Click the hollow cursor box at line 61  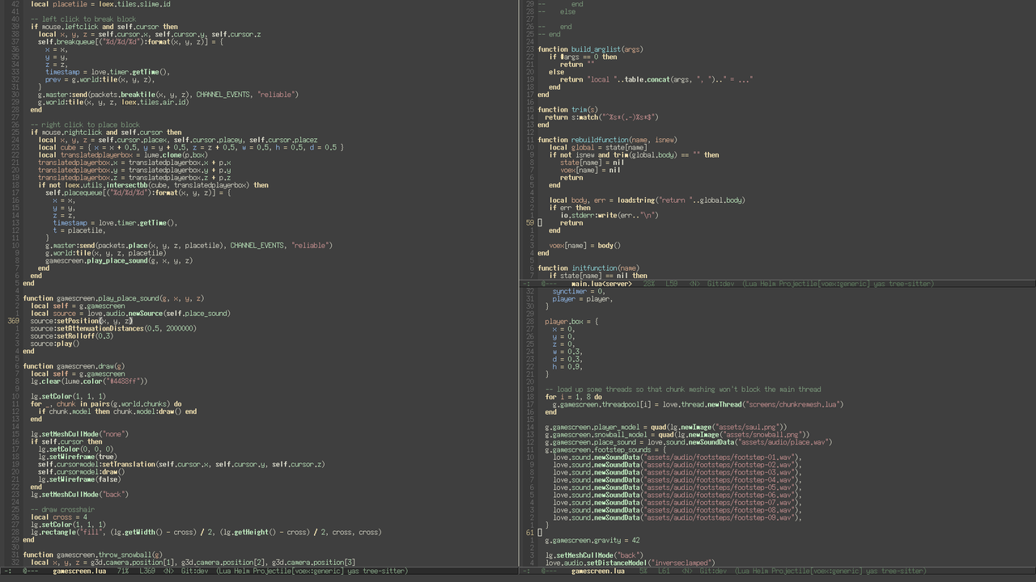coord(540,532)
